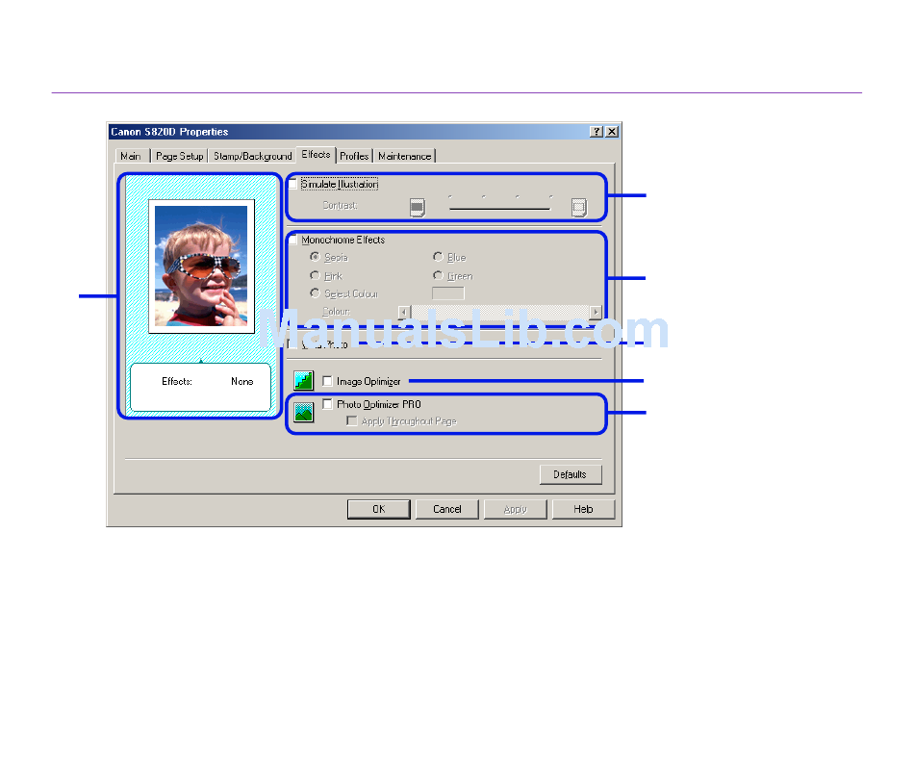This screenshot has width=914, height=762.
Task: Click the Defaults button
Action: coord(571,474)
